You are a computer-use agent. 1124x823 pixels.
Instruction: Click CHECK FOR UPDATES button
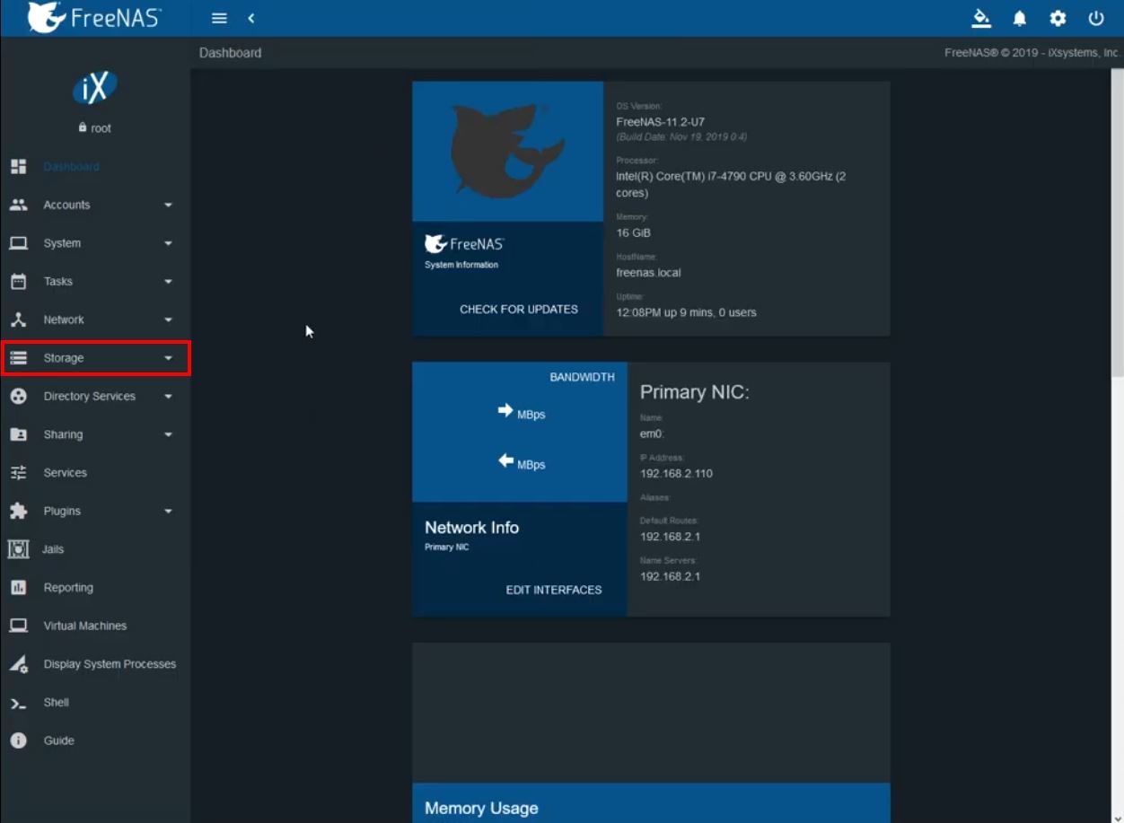coord(519,309)
